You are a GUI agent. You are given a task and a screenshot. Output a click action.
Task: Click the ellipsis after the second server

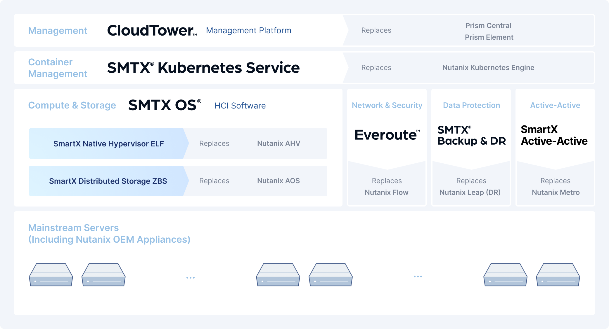click(x=191, y=278)
